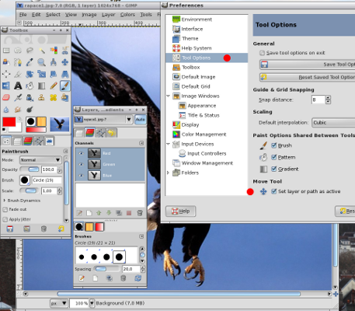The height and width of the screenshot is (311, 355).
Task: Open the Colors menu
Action: (x=127, y=15)
